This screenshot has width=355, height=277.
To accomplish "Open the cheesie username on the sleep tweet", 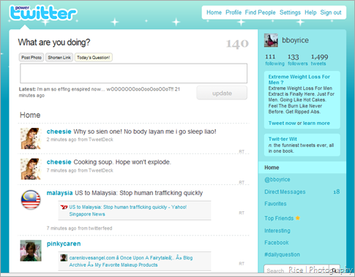I will [59, 132].
